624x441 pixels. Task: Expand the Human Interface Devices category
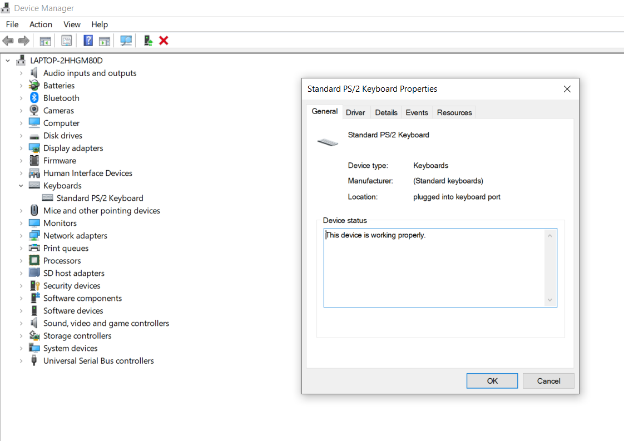pyautogui.click(x=21, y=173)
